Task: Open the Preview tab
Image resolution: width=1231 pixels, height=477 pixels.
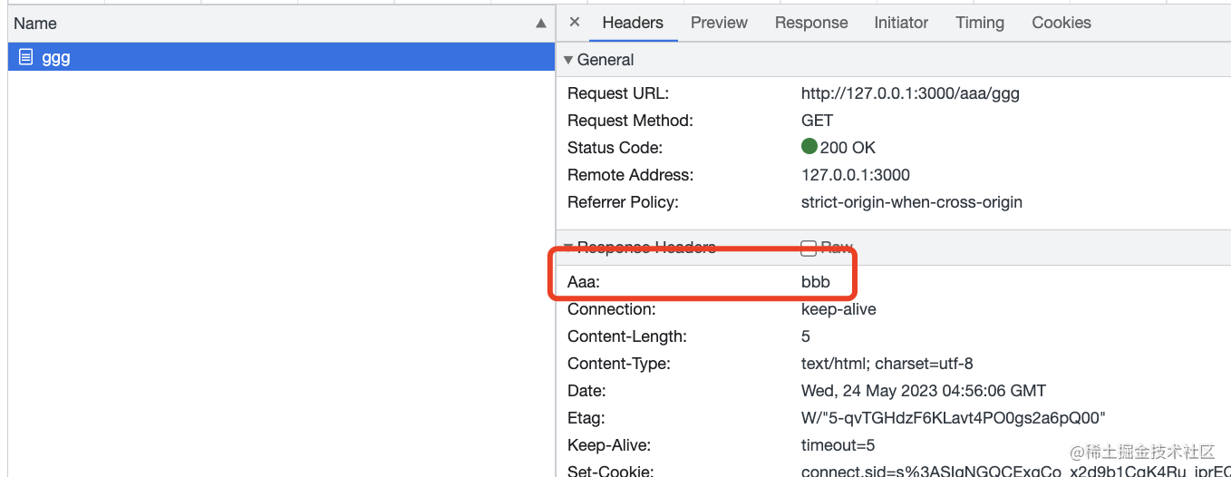Action: 719,23
